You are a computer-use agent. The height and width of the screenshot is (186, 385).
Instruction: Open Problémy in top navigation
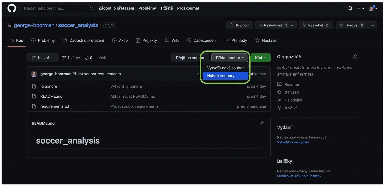[147, 8]
